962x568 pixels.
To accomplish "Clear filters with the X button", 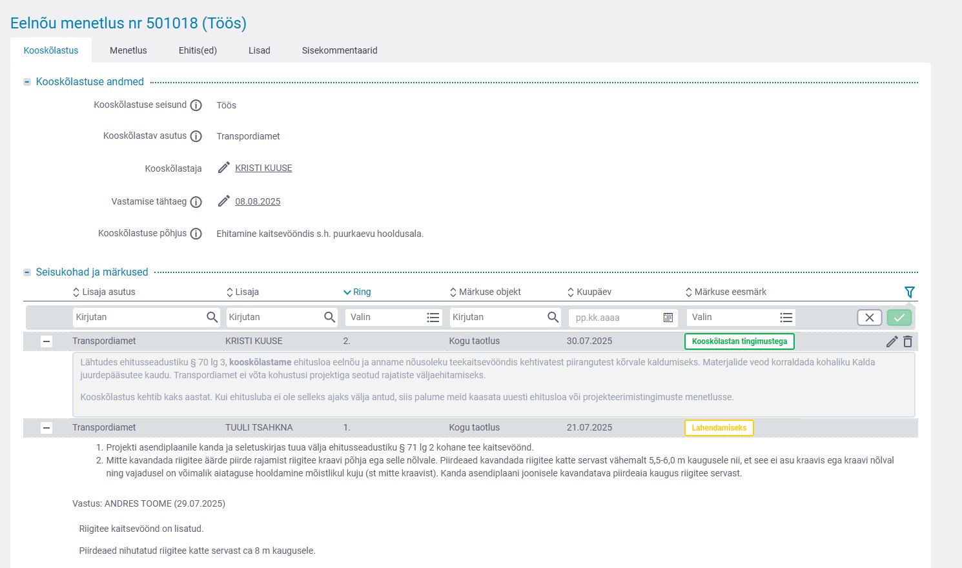I will (x=870, y=318).
